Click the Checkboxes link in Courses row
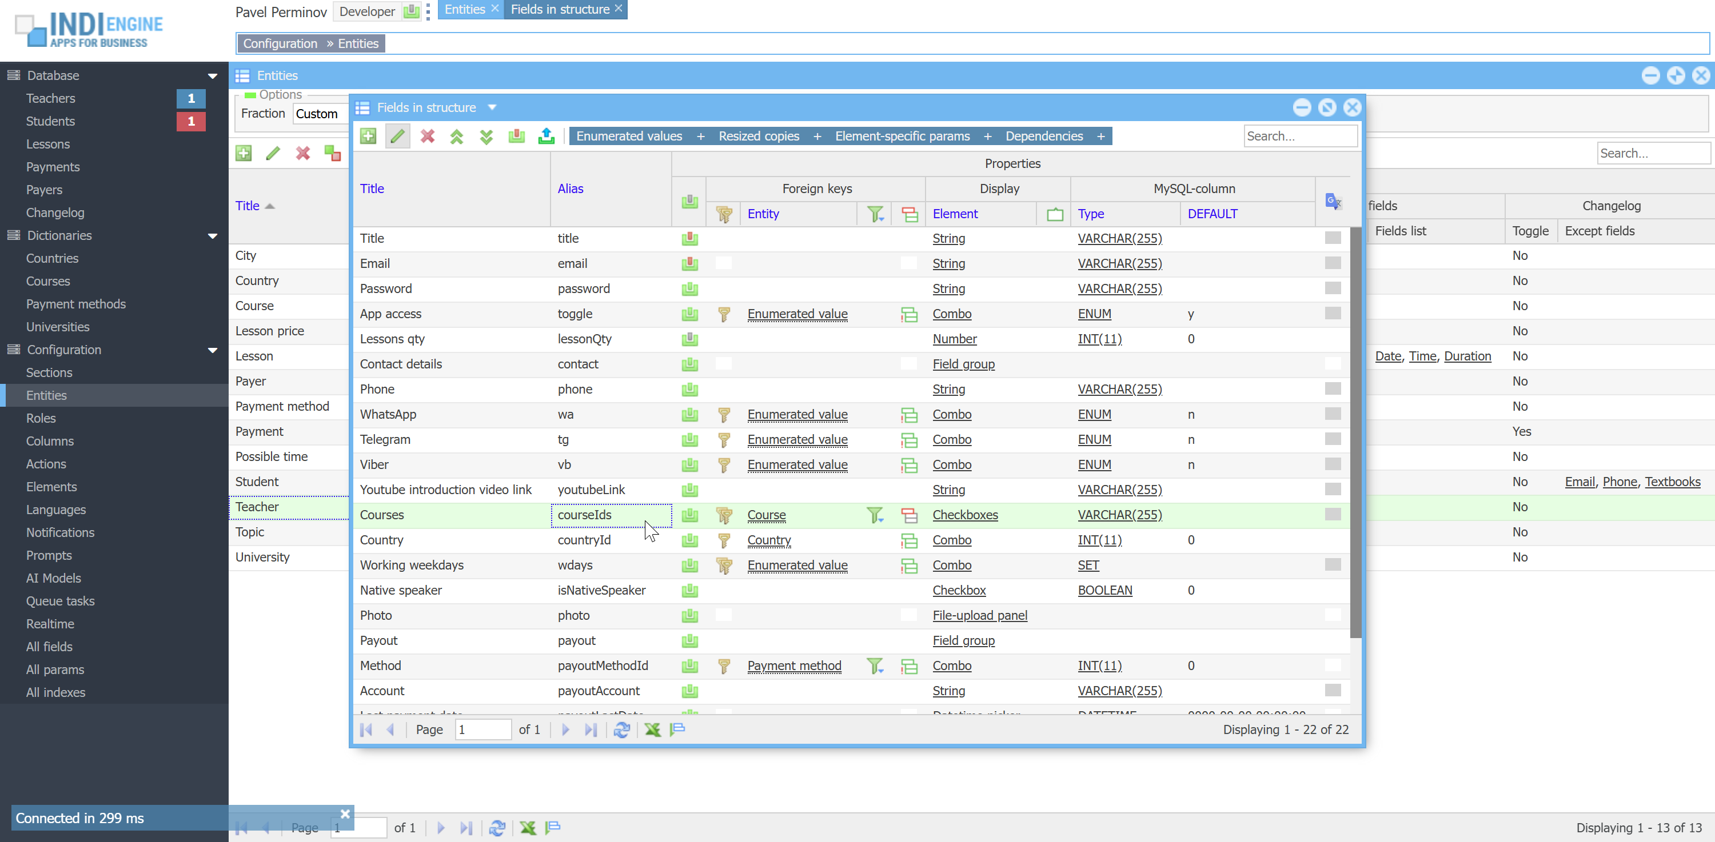The width and height of the screenshot is (1715, 842). tap(965, 515)
